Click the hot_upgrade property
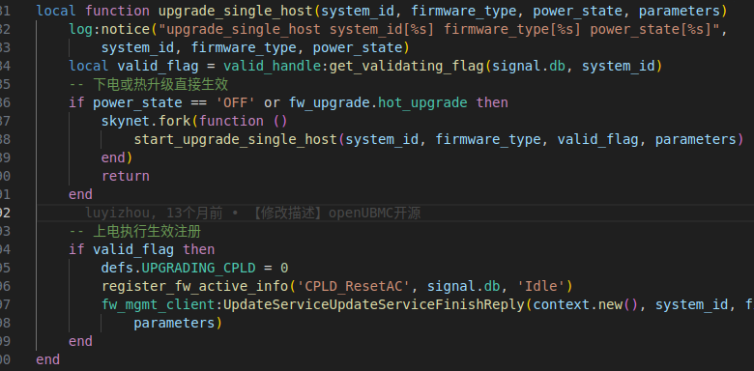 pos(422,102)
